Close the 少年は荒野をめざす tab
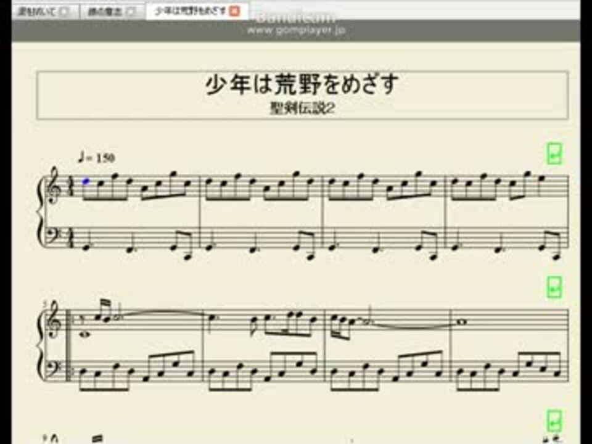This screenshot has width=592, height=444. 234,11
